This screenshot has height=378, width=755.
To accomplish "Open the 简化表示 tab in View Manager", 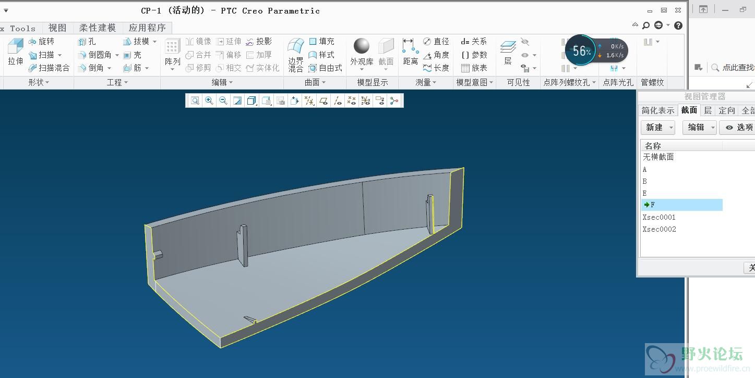I will [x=658, y=110].
